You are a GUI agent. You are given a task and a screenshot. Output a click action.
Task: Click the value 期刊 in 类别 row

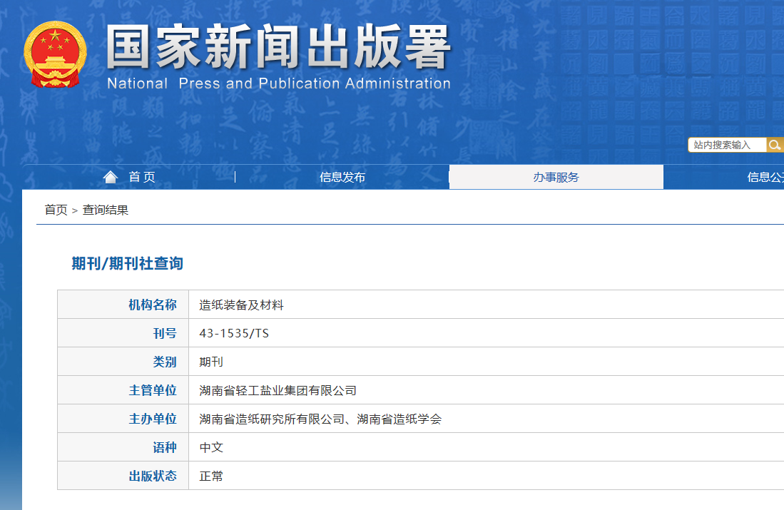(x=211, y=362)
